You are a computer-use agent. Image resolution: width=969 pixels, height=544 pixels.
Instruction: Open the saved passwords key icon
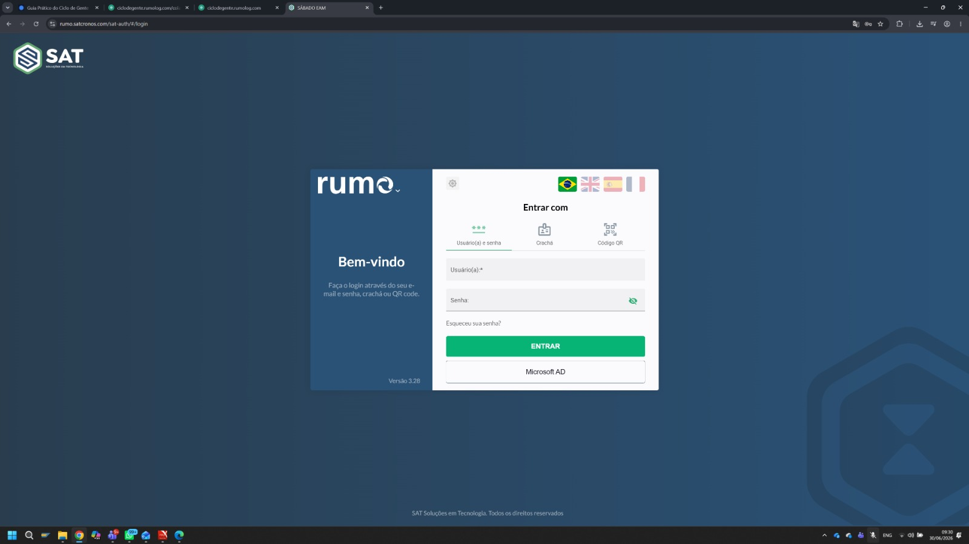[868, 24]
